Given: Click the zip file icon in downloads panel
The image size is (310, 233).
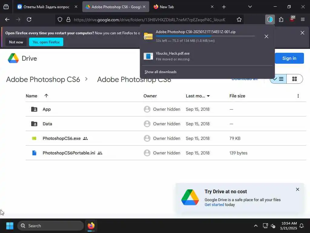Looking at the screenshot, I should 148,36.
